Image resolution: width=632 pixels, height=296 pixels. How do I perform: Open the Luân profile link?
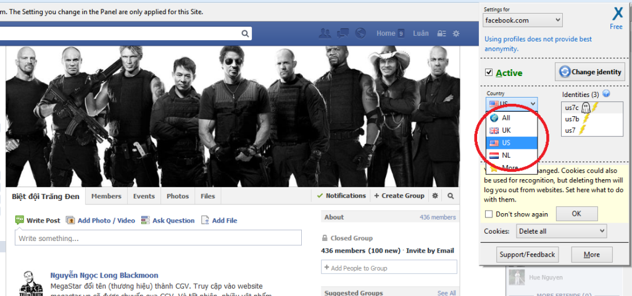(x=421, y=33)
